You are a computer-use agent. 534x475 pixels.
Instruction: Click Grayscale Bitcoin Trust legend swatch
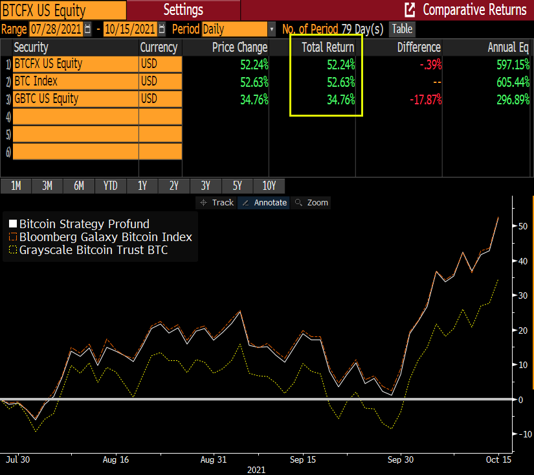[x=13, y=249]
